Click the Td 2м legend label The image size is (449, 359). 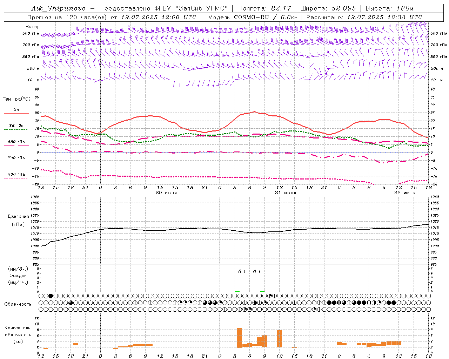tap(16, 126)
